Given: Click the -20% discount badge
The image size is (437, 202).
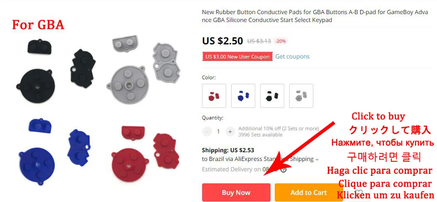Looking at the screenshot, I should pos(281,41).
